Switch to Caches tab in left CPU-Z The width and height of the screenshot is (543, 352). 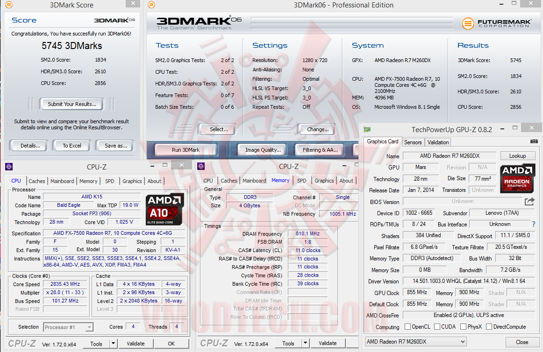pos(37,181)
